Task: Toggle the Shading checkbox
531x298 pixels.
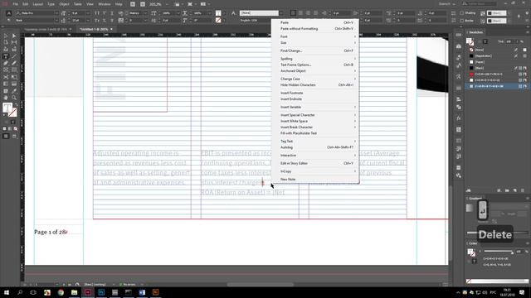Action: point(462,13)
